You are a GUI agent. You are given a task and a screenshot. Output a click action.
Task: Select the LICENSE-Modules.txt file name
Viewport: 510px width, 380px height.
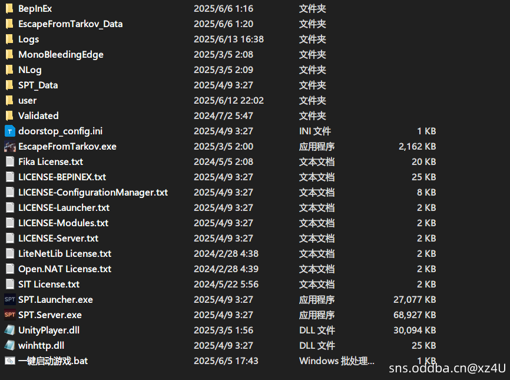pyautogui.click(x=64, y=223)
